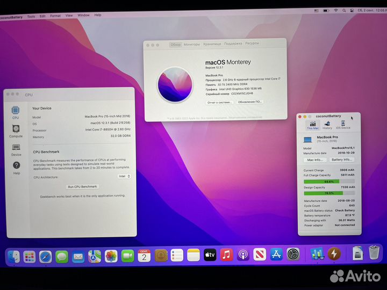Select iOS Device tab in coconutBattery
The width and height of the screenshot is (387, 290).
click(343, 125)
